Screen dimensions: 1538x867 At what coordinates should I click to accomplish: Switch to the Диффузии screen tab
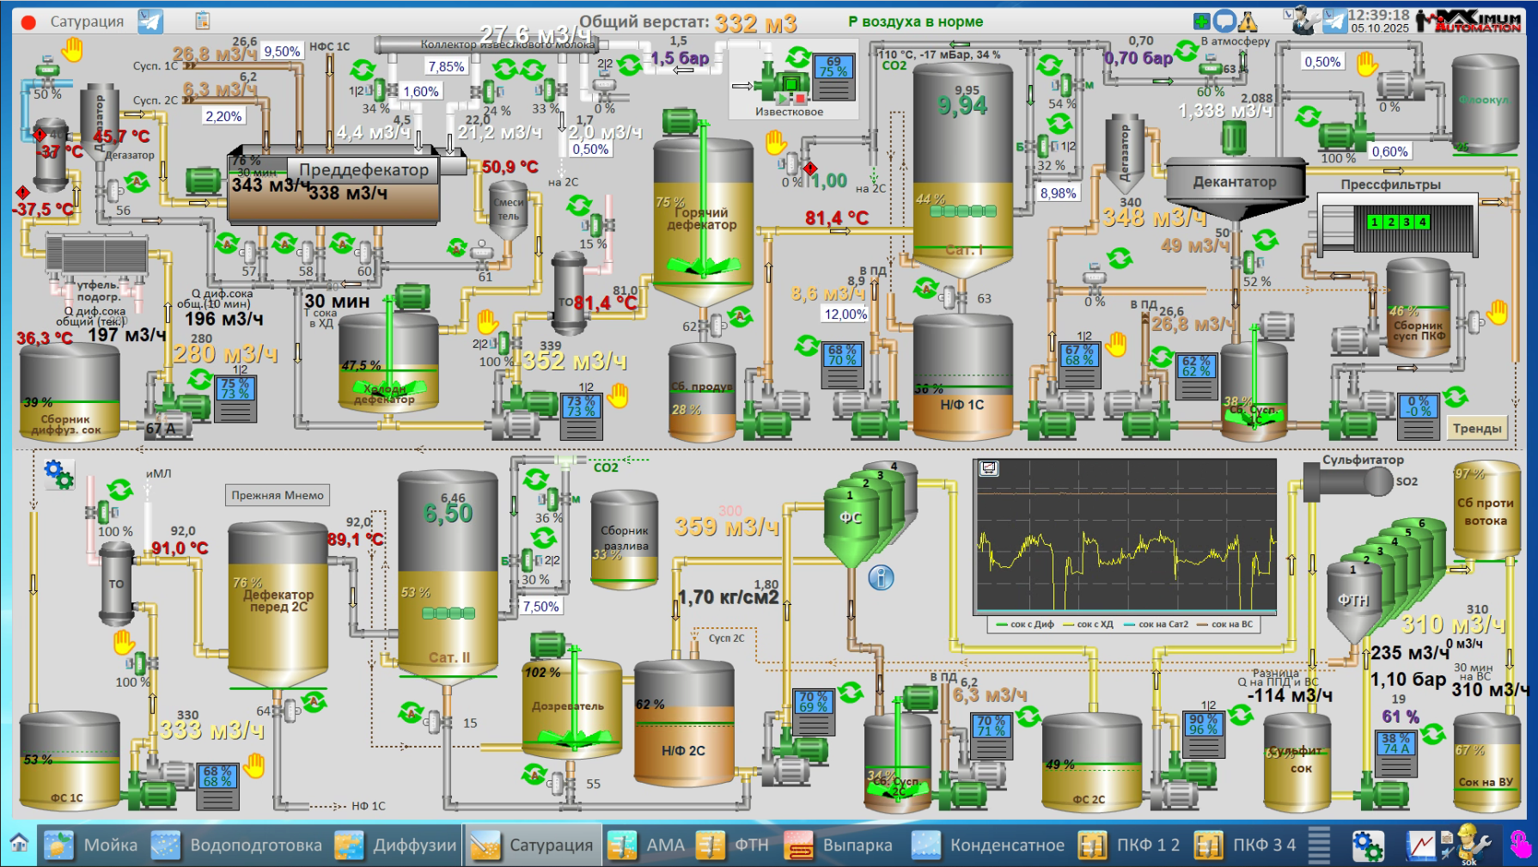coord(396,846)
